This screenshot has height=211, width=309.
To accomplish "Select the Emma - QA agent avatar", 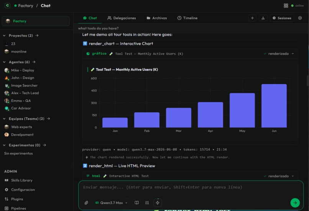I will click(7, 101).
